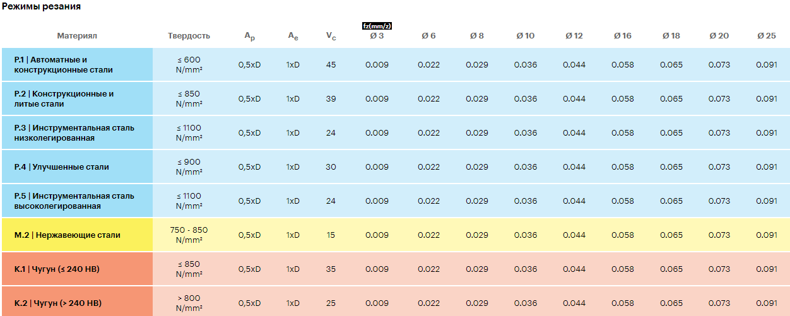Screen dimensions: 790x316
Task: Select P.3 Инструментальная сталь низколегированная cell
Action: click(77, 132)
